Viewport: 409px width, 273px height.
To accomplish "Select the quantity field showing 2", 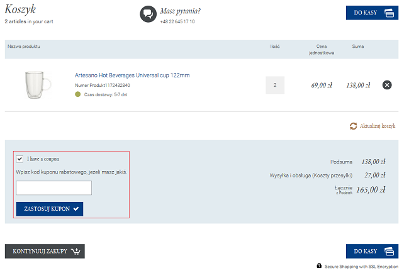I will (275, 85).
